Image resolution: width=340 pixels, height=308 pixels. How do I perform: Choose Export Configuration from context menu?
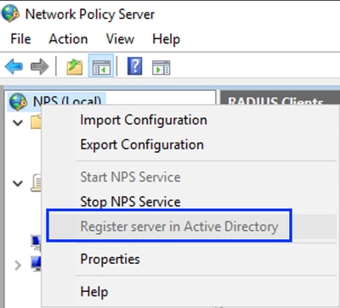point(189,144)
